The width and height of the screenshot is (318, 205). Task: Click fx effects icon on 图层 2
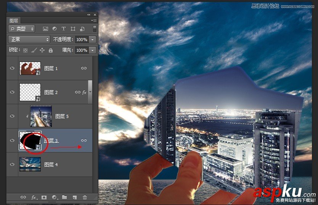[84, 92]
